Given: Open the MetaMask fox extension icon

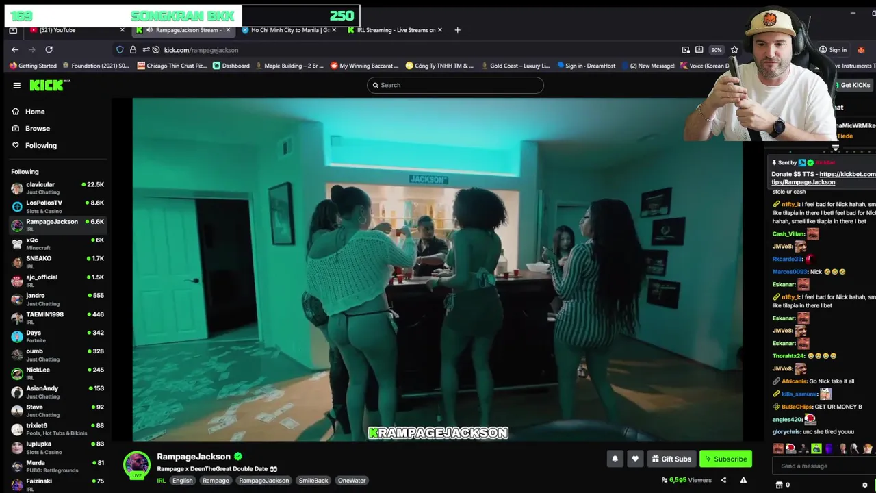Looking at the screenshot, I should [x=862, y=49].
